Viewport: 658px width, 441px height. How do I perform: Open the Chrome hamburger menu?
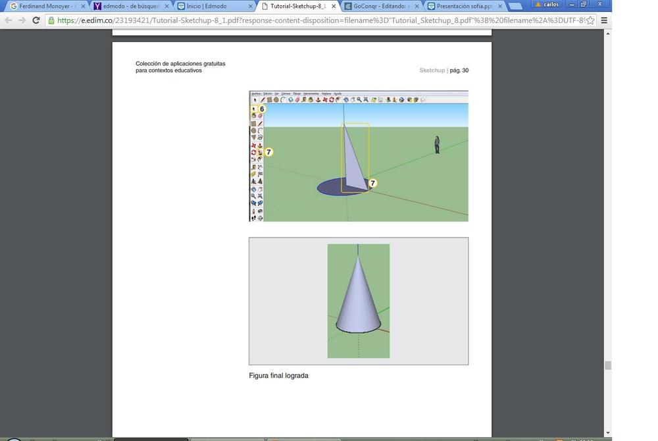604,20
